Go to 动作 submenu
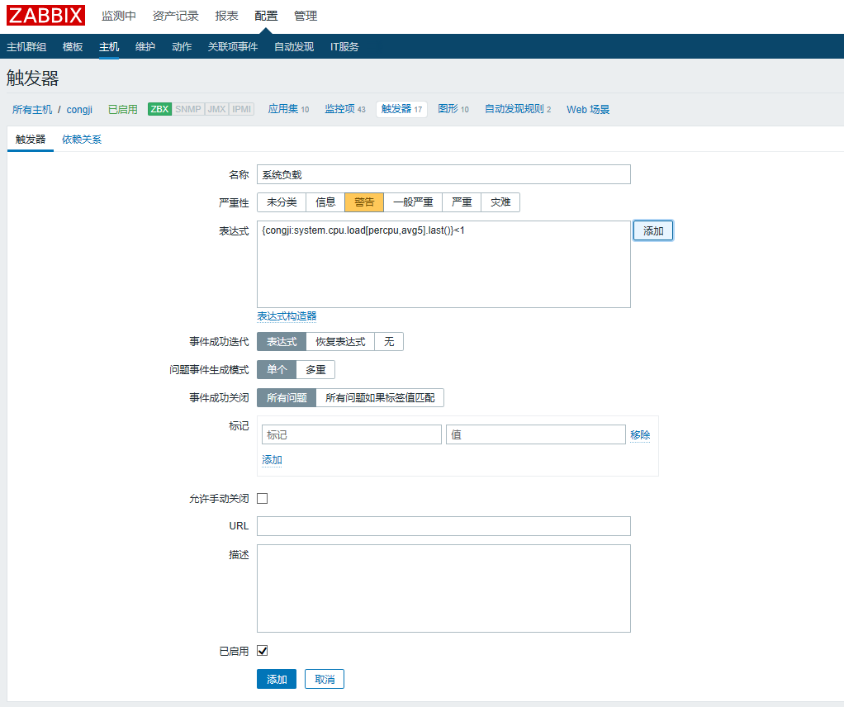 (x=182, y=47)
